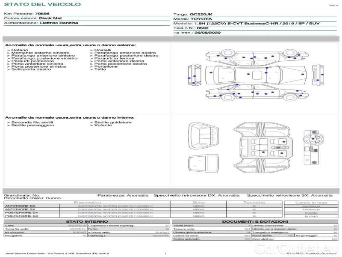Select Alimentazione Elettrico Benzina line

pos(41,23)
